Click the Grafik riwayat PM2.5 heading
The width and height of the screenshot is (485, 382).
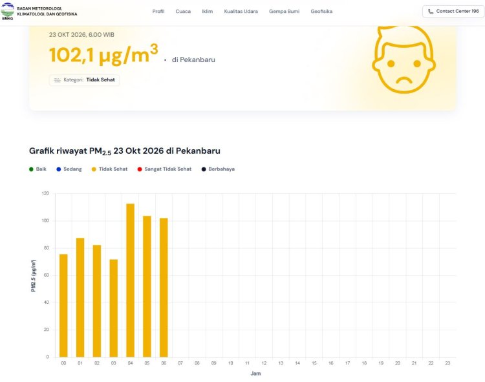pyautogui.click(x=125, y=151)
